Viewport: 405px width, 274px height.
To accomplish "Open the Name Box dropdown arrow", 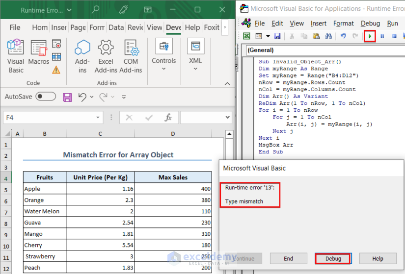I will click(98, 118).
